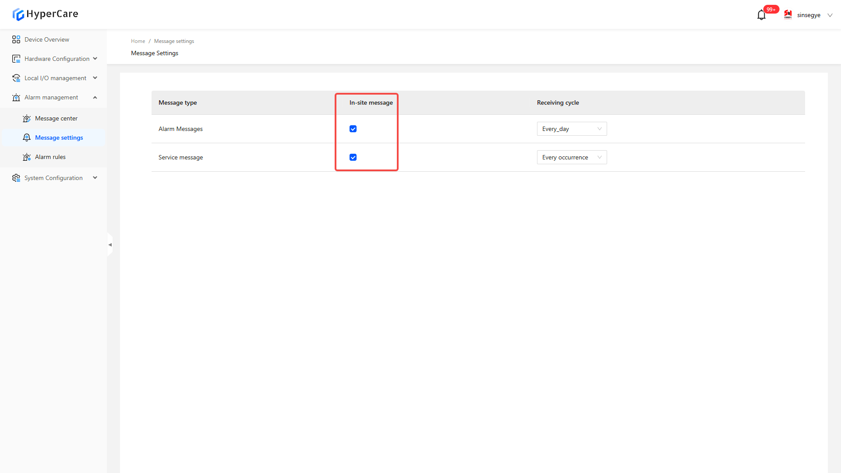
Task: Uncheck the Service message in-site checkbox
Action: (353, 157)
